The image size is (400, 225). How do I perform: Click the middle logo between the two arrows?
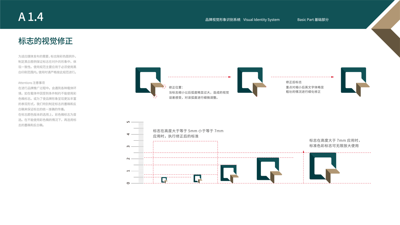(252, 82)
